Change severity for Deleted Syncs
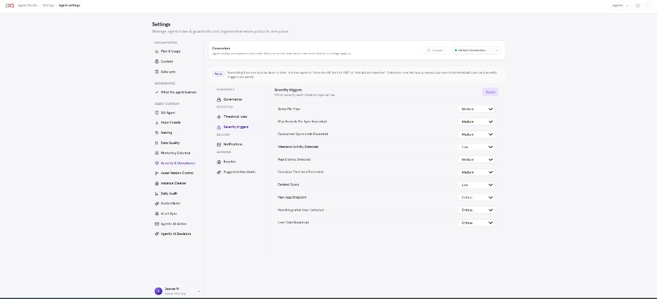The height and width of the screenshot is (299, 657). 477,185
